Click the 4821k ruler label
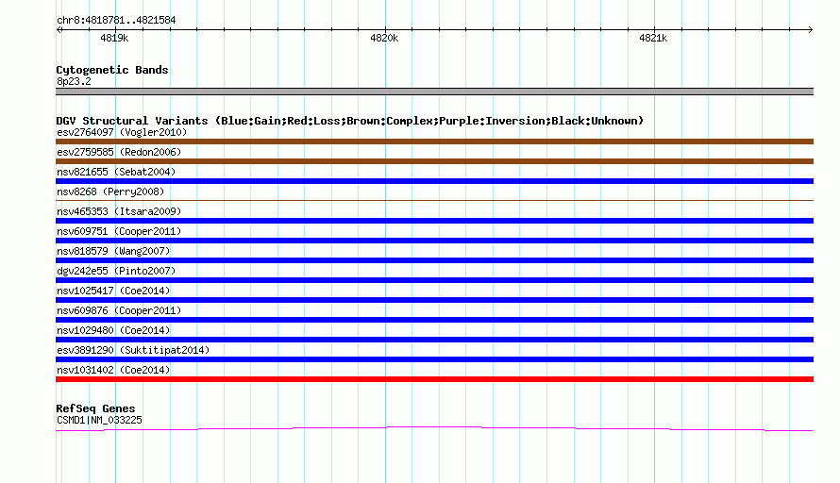The image size is (840, 483). (653, 38)
